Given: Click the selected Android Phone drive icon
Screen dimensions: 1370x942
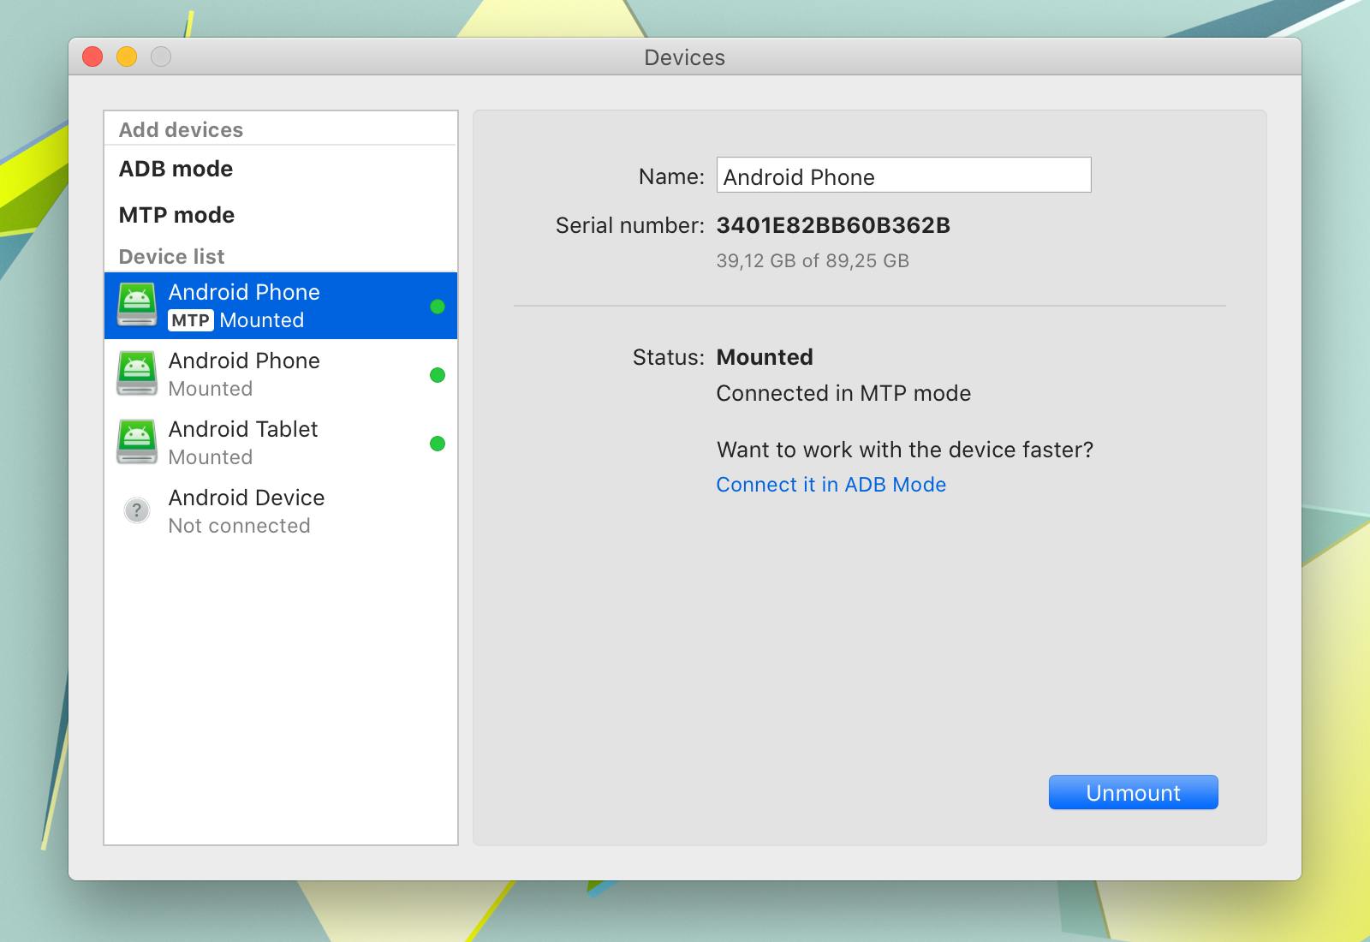Looking at the screenshot, I should [x=137, y=306].
